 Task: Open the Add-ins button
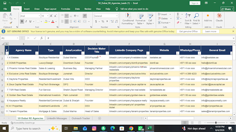coord(208,18)
